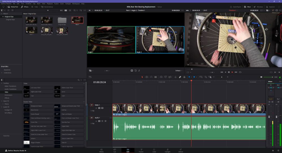Toggle the timeline Linked Selection chain icon

180,77
